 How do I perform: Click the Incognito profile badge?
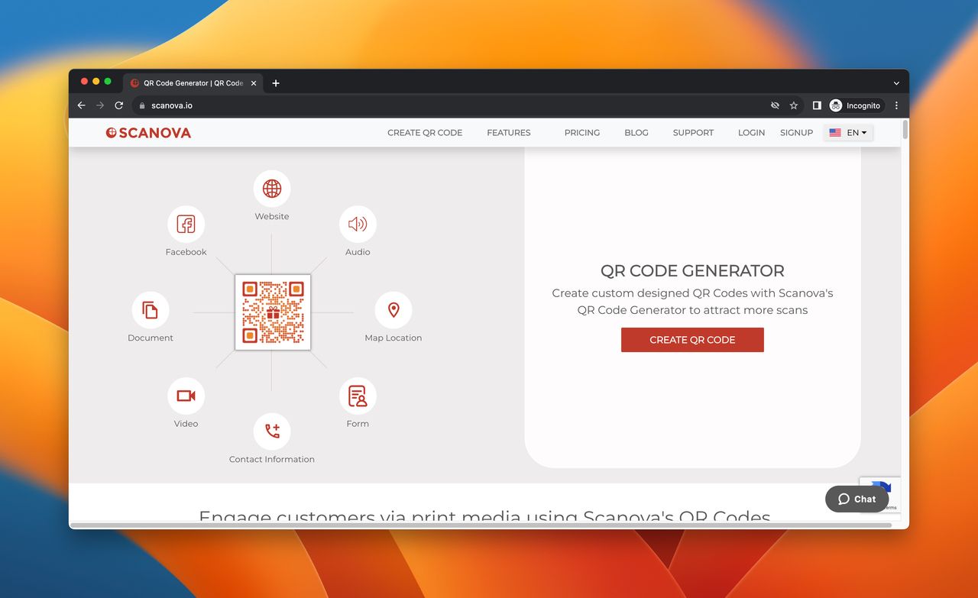856,105
